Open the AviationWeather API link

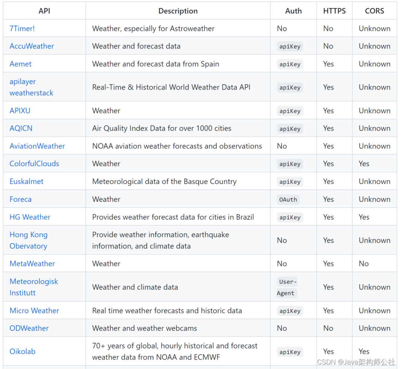pyautogui.click(x=38, y=146)
